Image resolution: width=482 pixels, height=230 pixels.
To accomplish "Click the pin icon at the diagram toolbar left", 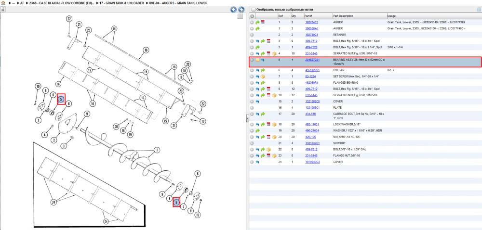I will 3,10.
